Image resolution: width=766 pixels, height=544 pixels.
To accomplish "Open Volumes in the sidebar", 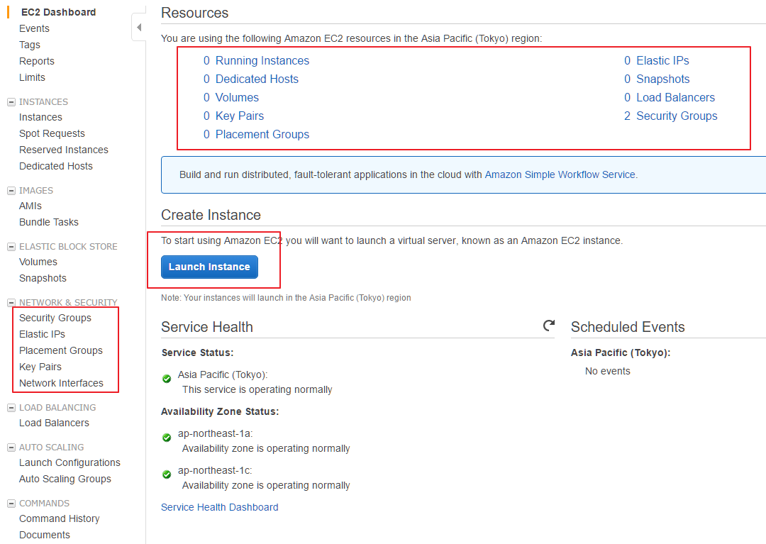I will (x=38, y=262).
